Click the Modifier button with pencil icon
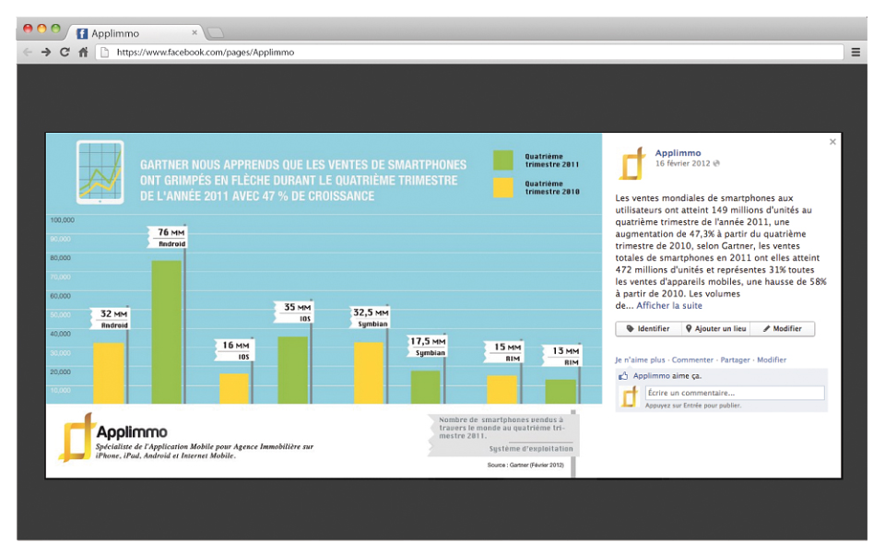Viewport: 885px width, 554px height. pos(783,328)
